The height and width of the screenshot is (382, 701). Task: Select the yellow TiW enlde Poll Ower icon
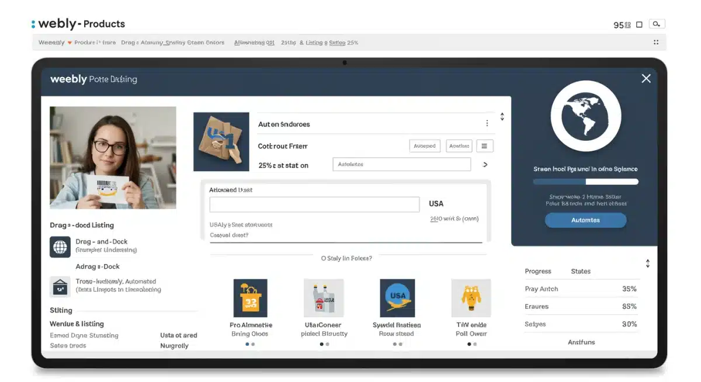471,297
